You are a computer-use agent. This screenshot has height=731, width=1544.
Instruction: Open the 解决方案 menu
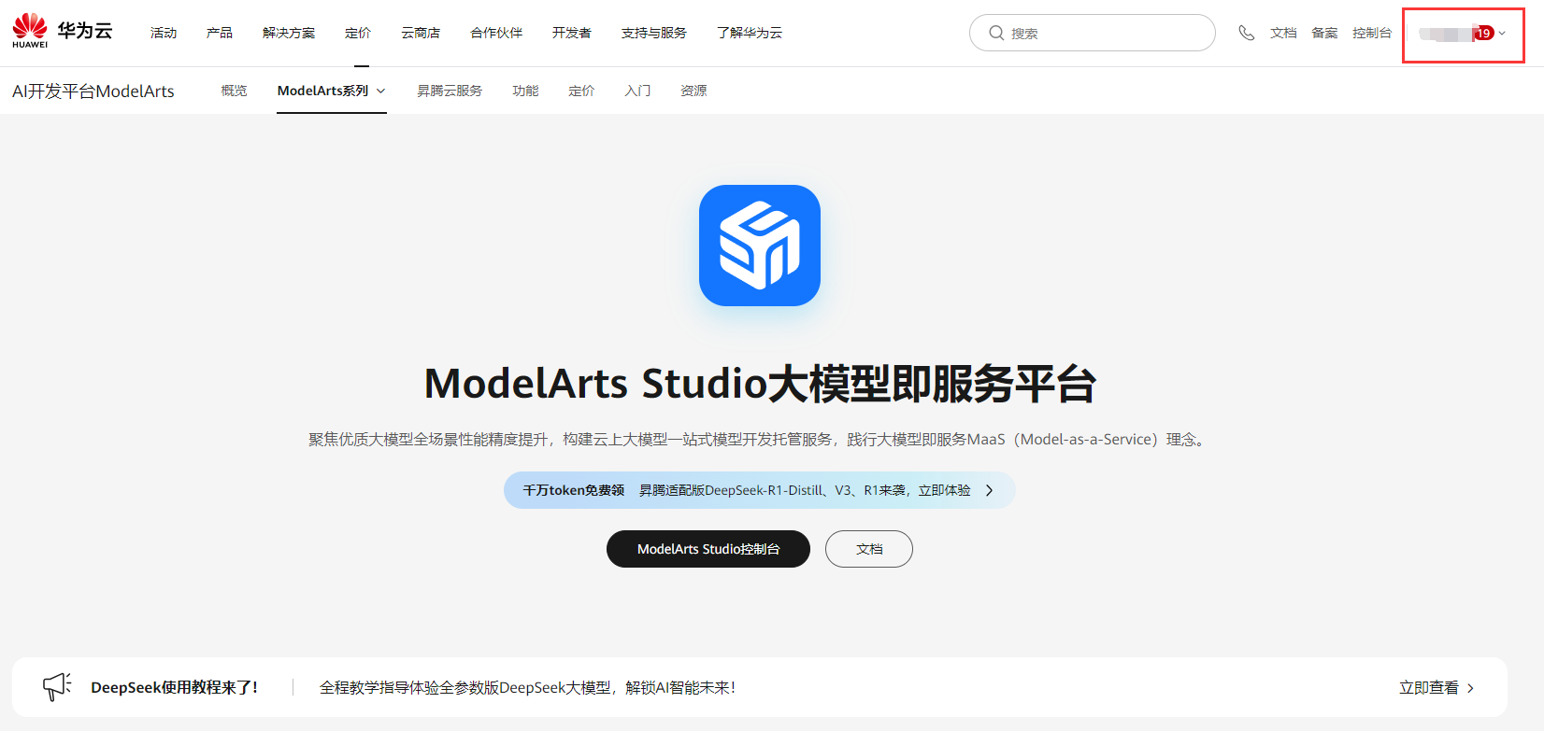coord(289,33)
